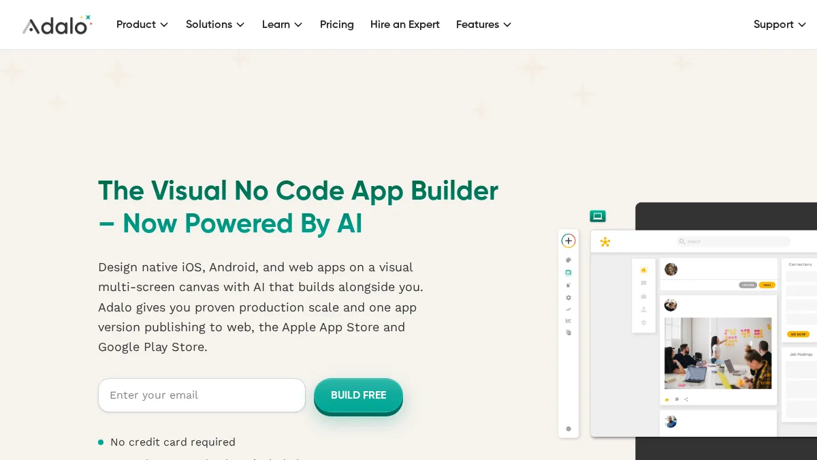Select the briefcase icon in mockup app
The image size is (817, 460).
click(643, 296)
